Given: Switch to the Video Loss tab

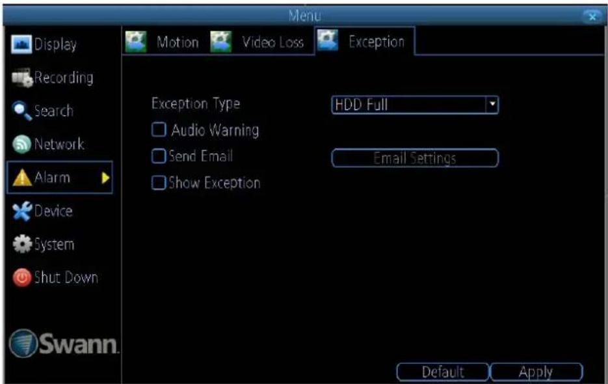Looking at the screenshot, I should [272, 42].
